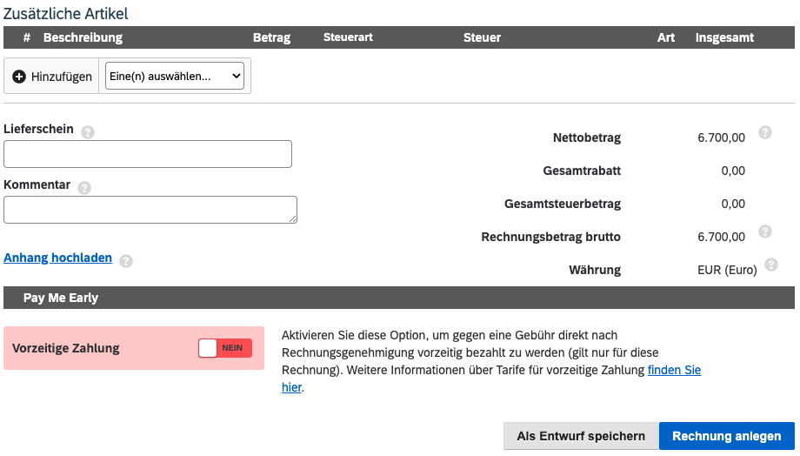This screenshot has width=800, height=456.
Task: Click the EUR (Euro) currency value
Action: (727, 270)
